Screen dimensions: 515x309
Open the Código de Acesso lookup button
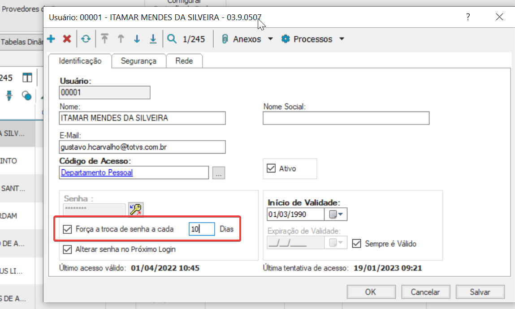tap(219, 173)
